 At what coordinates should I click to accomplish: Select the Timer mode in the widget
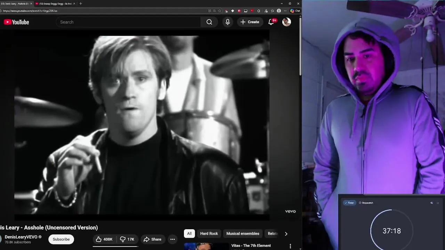(349, 203)
